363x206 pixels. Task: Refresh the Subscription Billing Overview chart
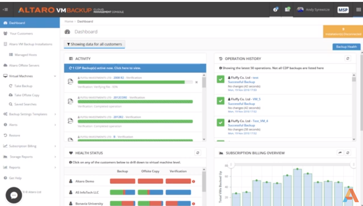pos(348,153)
